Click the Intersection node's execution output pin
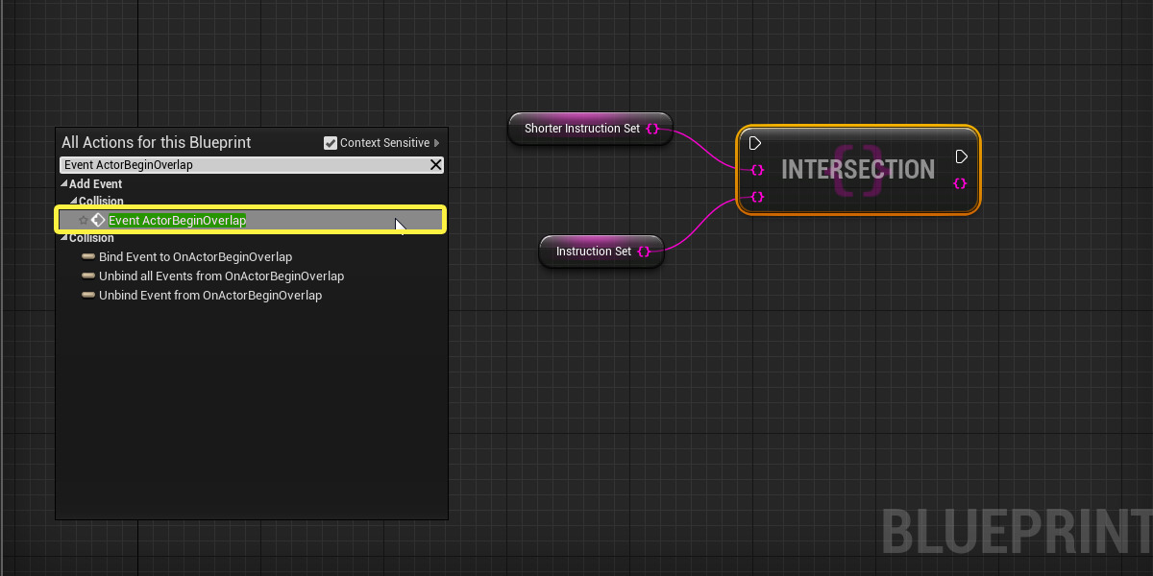This screenshot has width=1153, height=576. [x=962, y=156]
